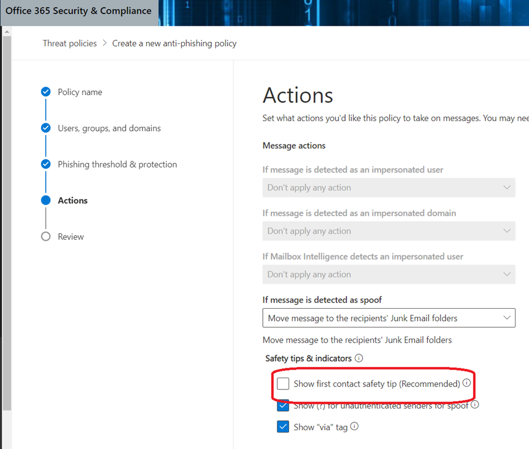Go to the Review step

pyautogui.click(x=71, y=237)
